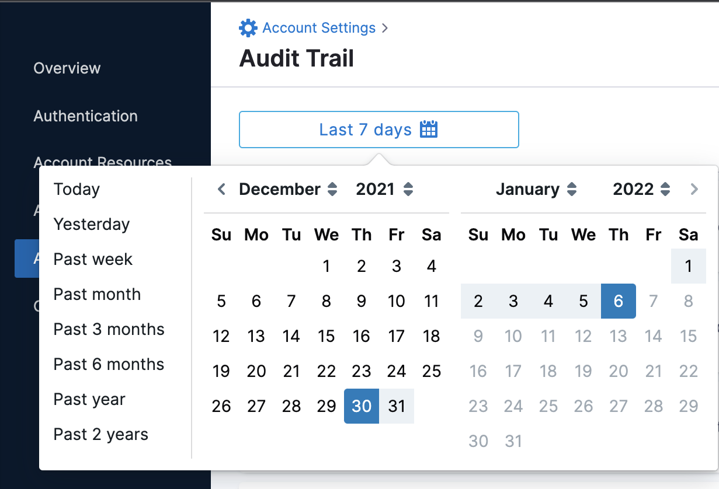The image size is (719, 489).
Task: Open the 2022 year dropdown
Action: coord(641,189)
